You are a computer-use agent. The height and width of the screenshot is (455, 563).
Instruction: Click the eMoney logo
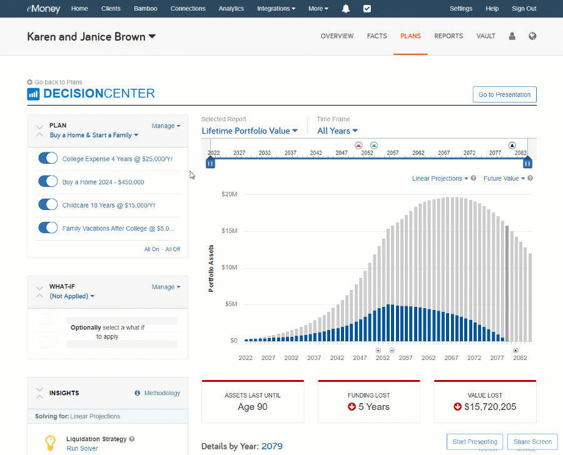(x=43, y=9)
